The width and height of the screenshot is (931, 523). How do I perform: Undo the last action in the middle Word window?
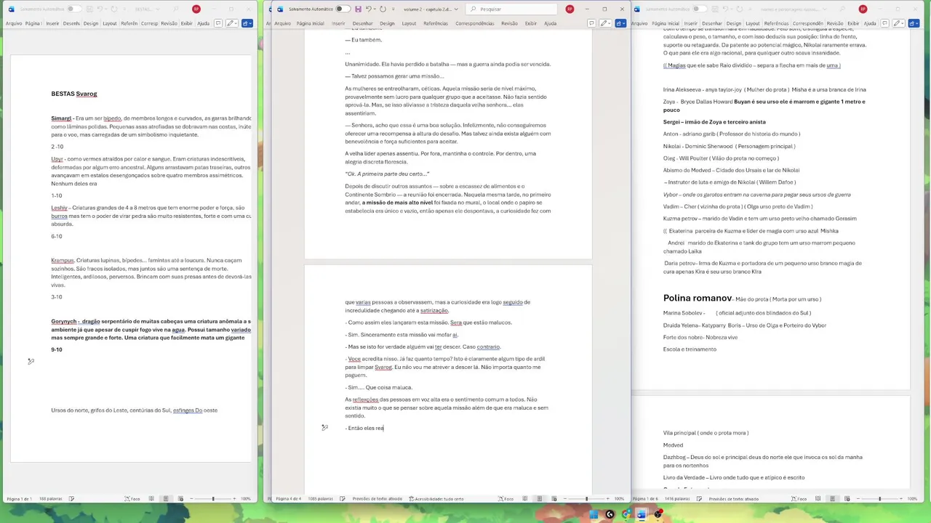368,9
